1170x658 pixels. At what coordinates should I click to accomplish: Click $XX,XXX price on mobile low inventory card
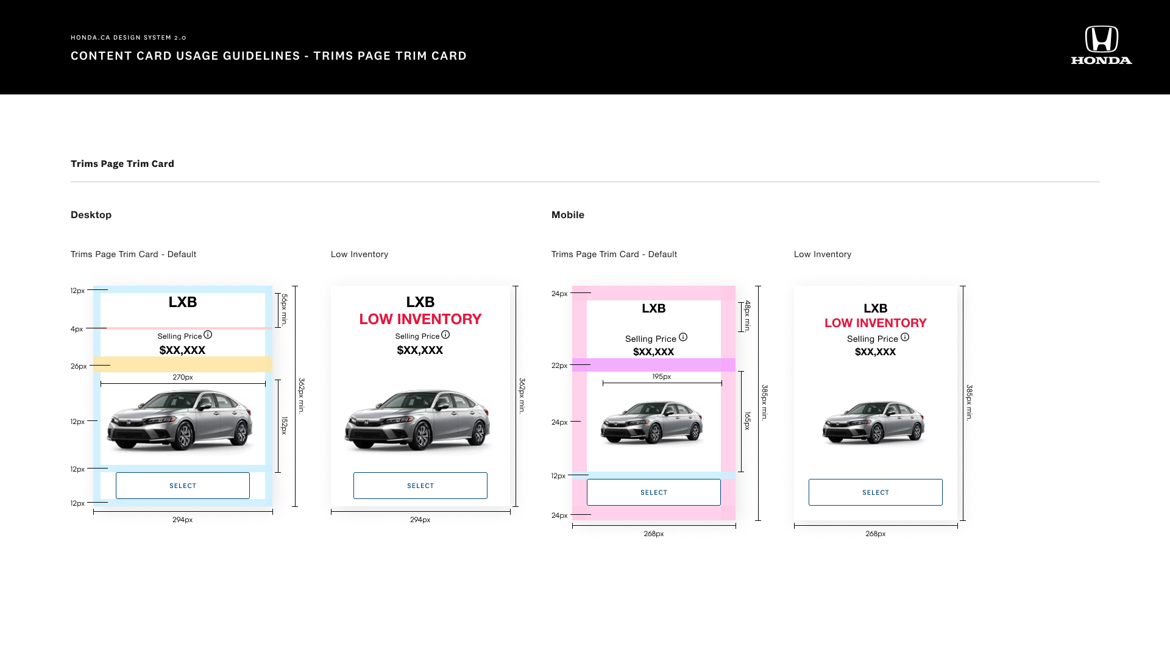tap(875, 352)
